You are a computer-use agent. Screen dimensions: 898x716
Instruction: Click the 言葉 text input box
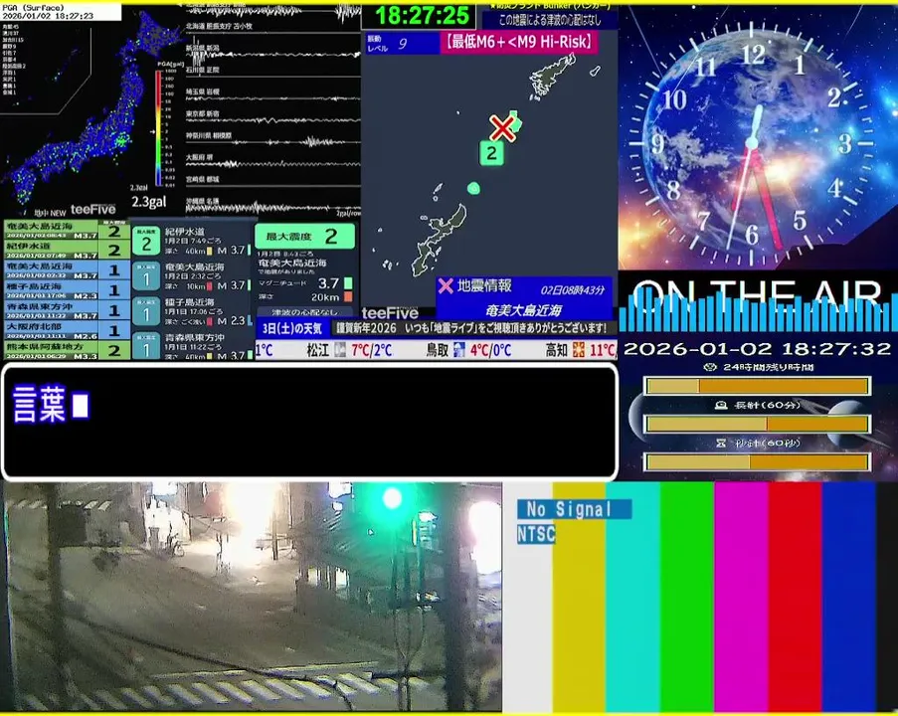click(x=310, y=421)
